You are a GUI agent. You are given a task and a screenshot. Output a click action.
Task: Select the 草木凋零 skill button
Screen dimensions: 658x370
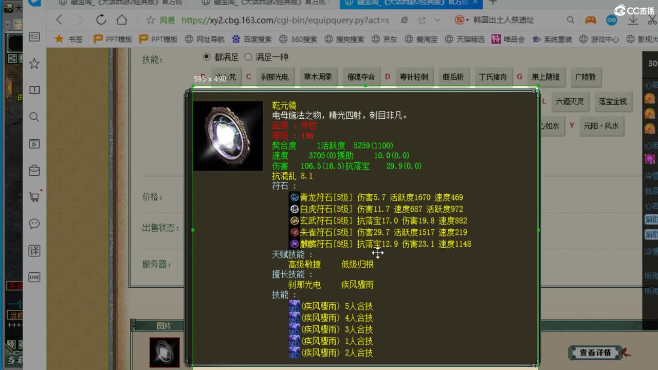pyautogui.click(x=318, y=77)
